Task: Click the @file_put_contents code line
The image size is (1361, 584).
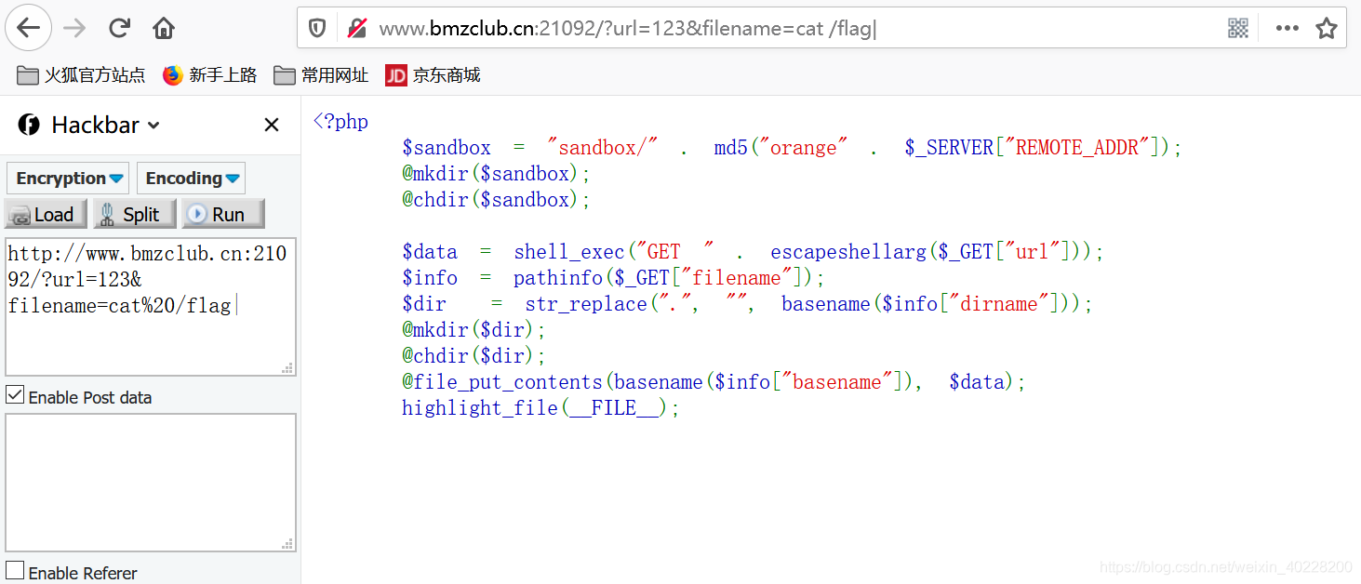Action: coord(714,381)
